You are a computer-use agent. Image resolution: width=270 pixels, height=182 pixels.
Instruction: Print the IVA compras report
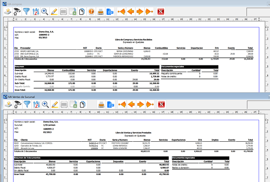(x=101, y=12)
